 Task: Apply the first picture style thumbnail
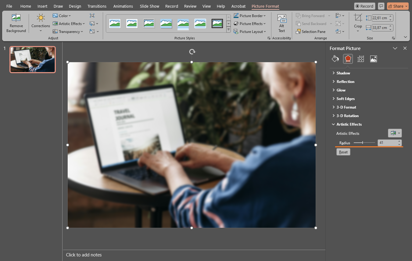click(x=115, y=23)
